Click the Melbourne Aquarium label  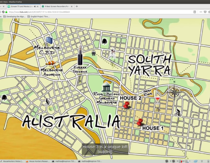52,72
